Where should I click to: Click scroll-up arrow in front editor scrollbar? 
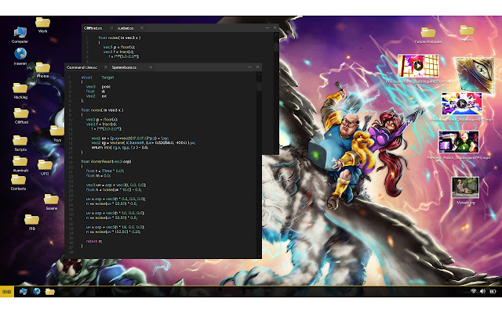(x=259, y=74)
